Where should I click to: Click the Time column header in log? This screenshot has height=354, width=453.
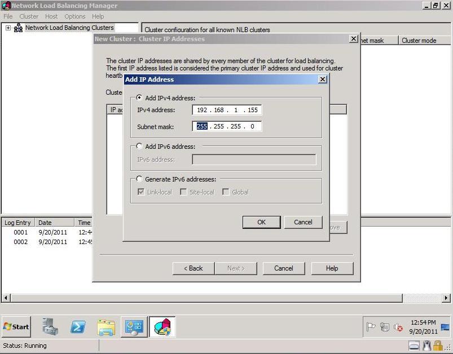tap(84, 223)
